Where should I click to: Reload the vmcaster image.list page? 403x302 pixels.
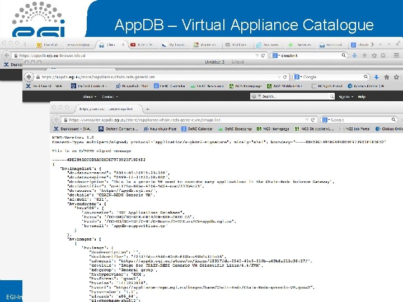pyautogui.click(x=313, y=120)
